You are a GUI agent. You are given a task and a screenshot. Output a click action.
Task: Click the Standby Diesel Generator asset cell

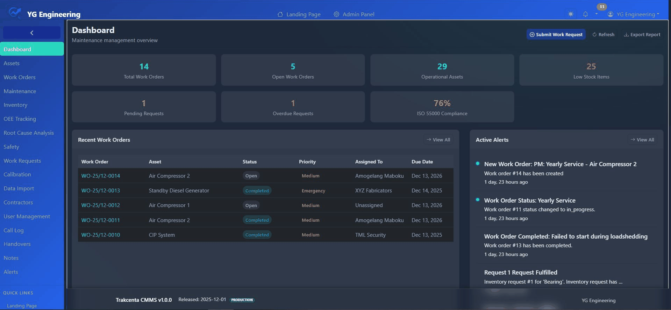click(x=179, y=190)
